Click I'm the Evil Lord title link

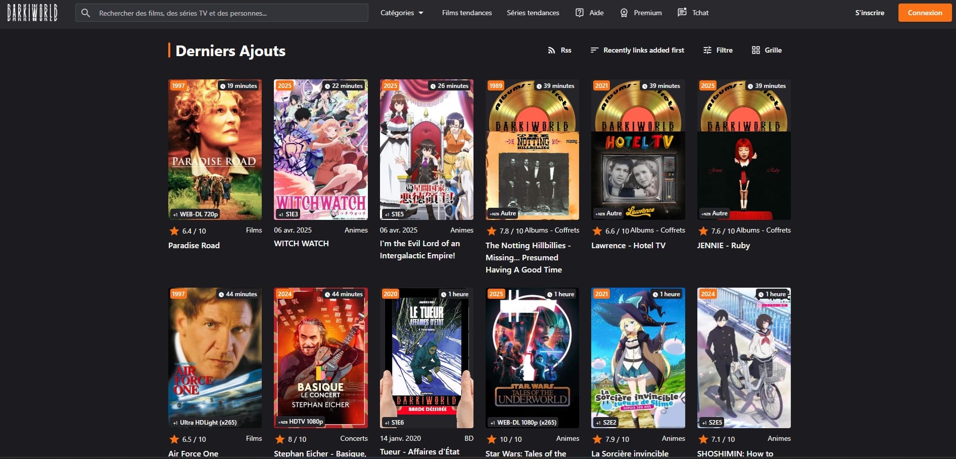420,250
